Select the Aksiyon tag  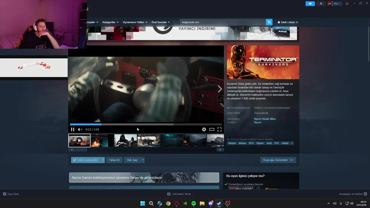pyautogui.click(x=232, y=143)
